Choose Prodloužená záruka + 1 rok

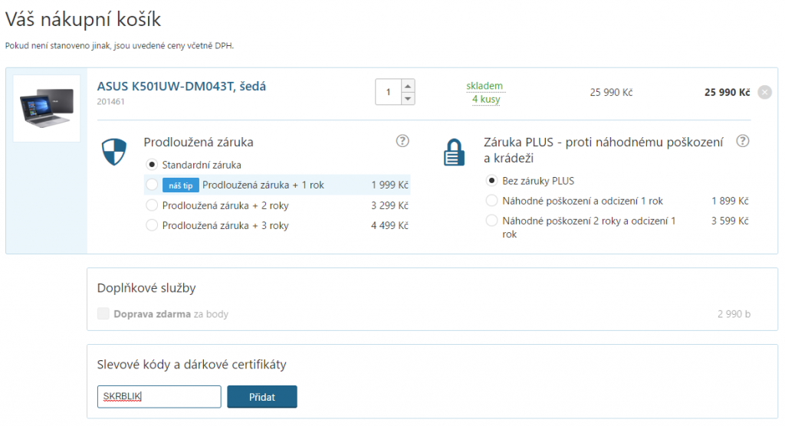(x=152, y=185)
